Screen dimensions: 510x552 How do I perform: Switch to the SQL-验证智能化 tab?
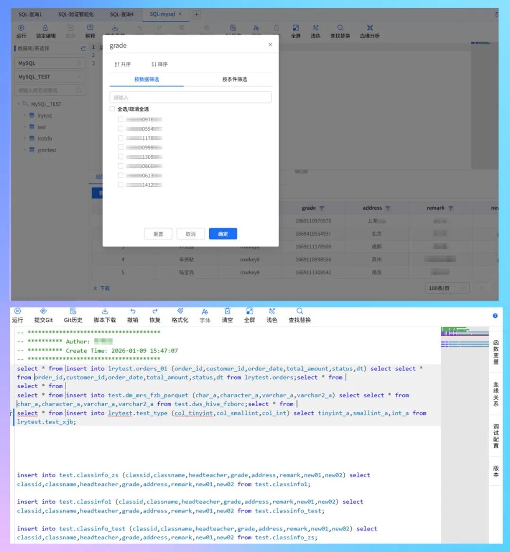tap(76, 15)
